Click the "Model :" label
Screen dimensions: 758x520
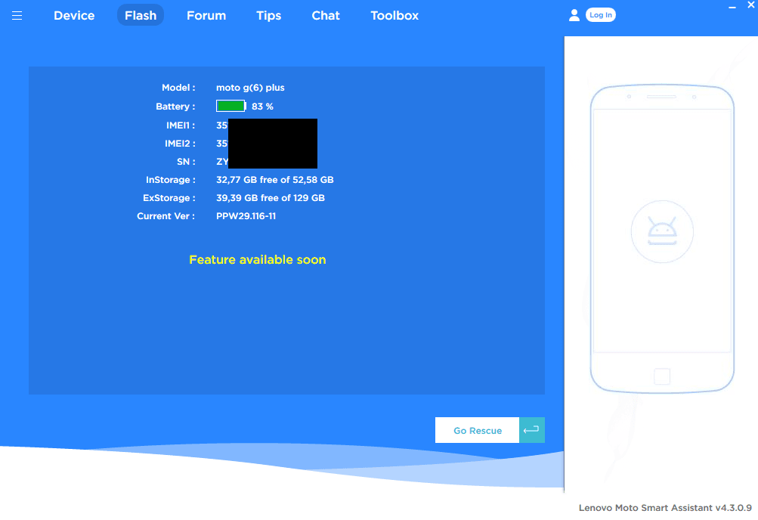click(x=178, y=88)
